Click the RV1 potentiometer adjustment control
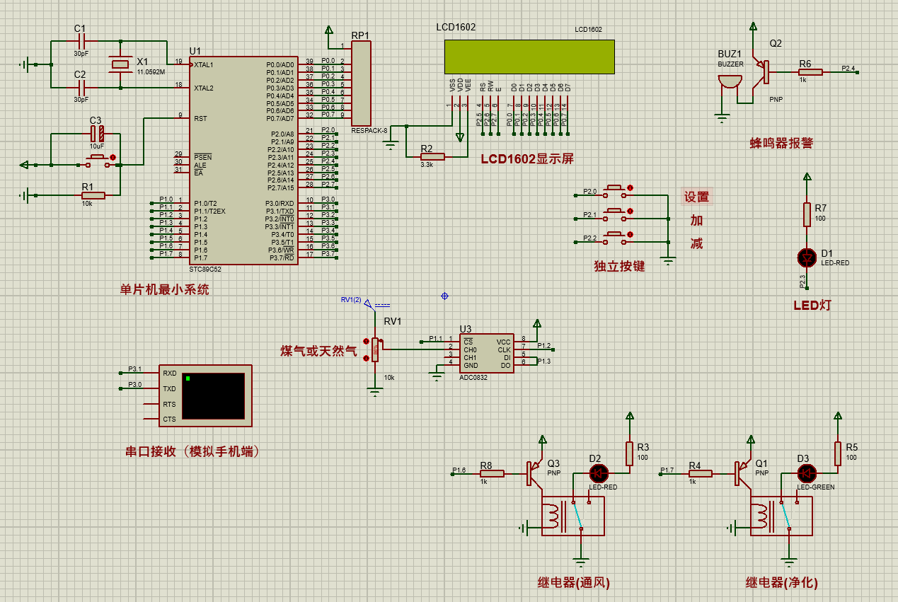The width and height of the screenshot is (898, 602). pos(375,349)
